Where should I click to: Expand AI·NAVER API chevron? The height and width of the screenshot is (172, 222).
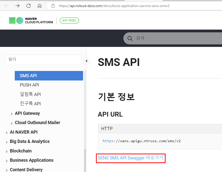click(7, 133)
